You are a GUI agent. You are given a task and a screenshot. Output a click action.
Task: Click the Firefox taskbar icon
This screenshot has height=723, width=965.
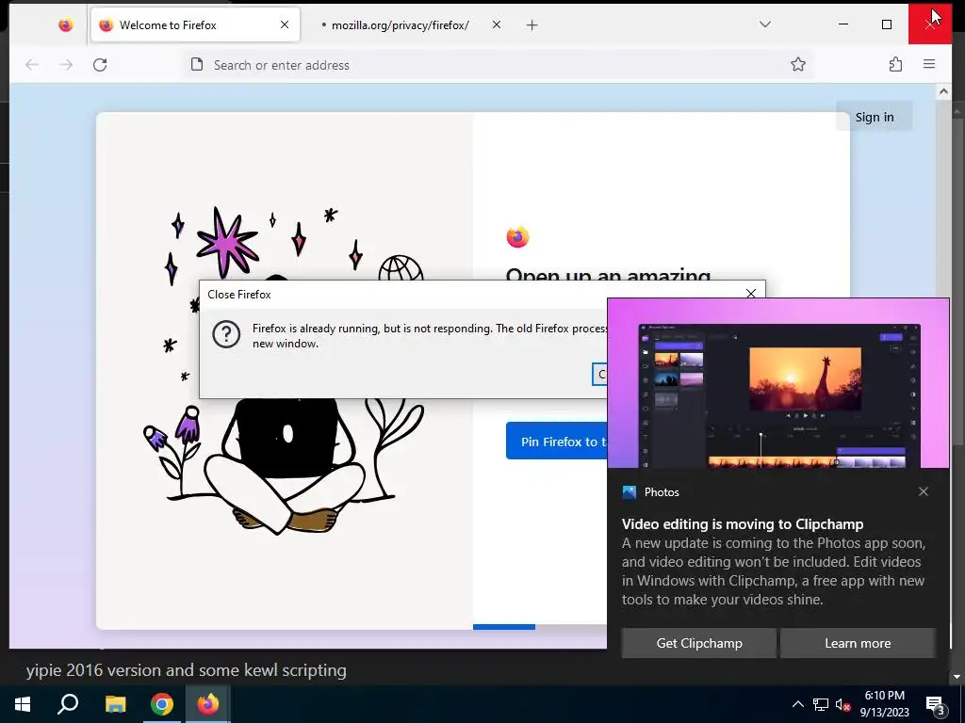coord(208,704)
